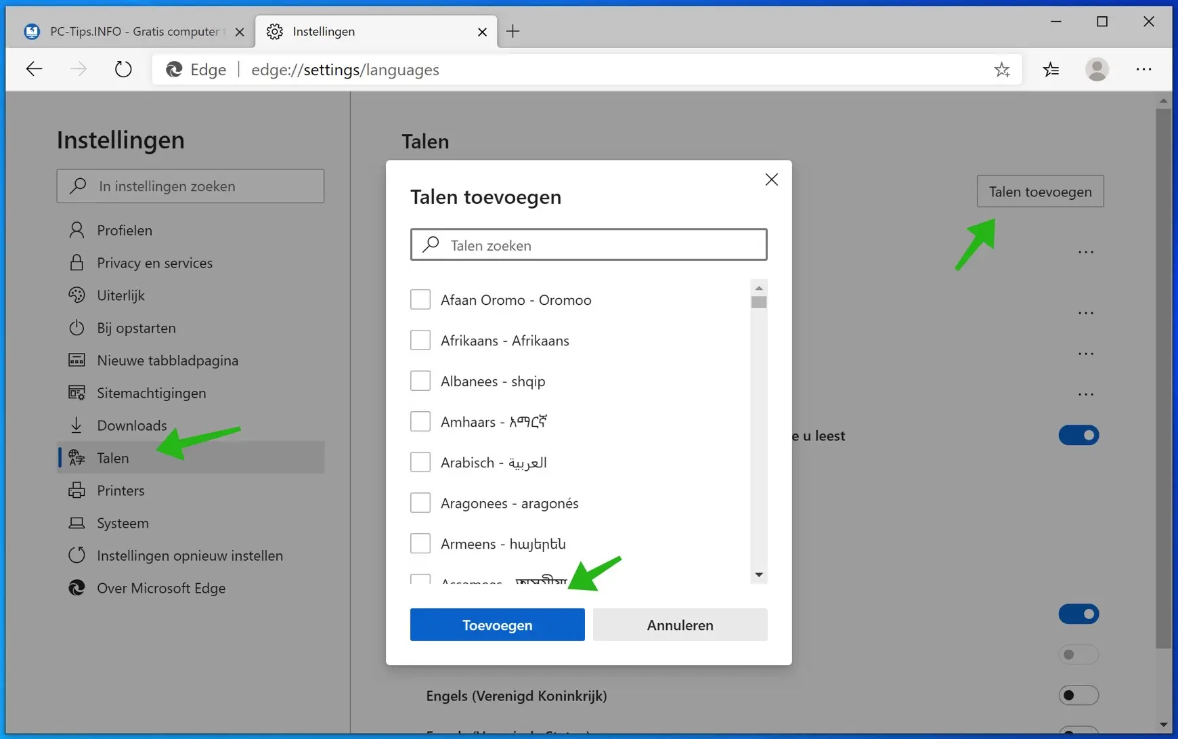The height and width of the screenshot is (739, 1178).
Task: Click the Sitemachtigingen icon
Action: 77,393
